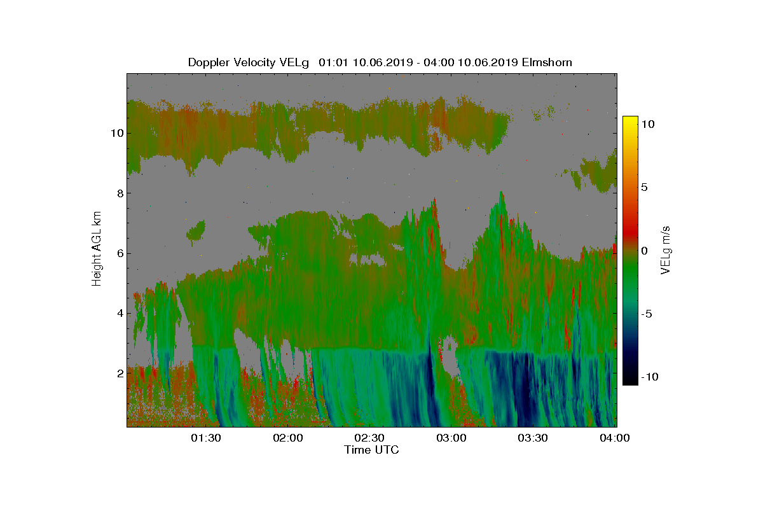
Task: Click the colorbar value 5 label
Action: (644, 188)
